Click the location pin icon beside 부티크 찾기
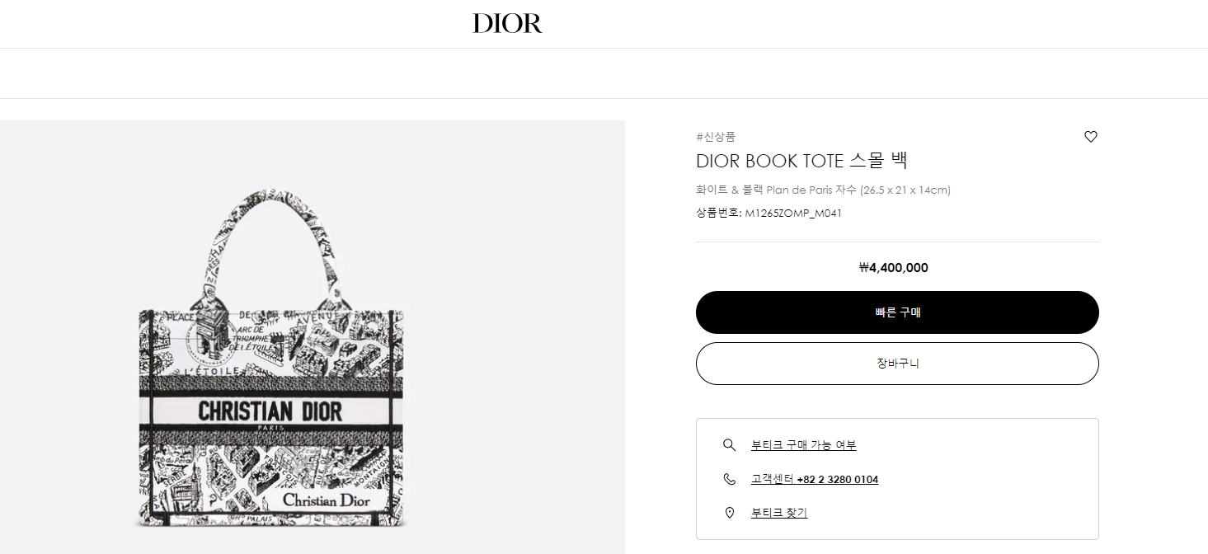Image resolution: width=1208 pixels, height=554 pixels. tap(729, 513)
